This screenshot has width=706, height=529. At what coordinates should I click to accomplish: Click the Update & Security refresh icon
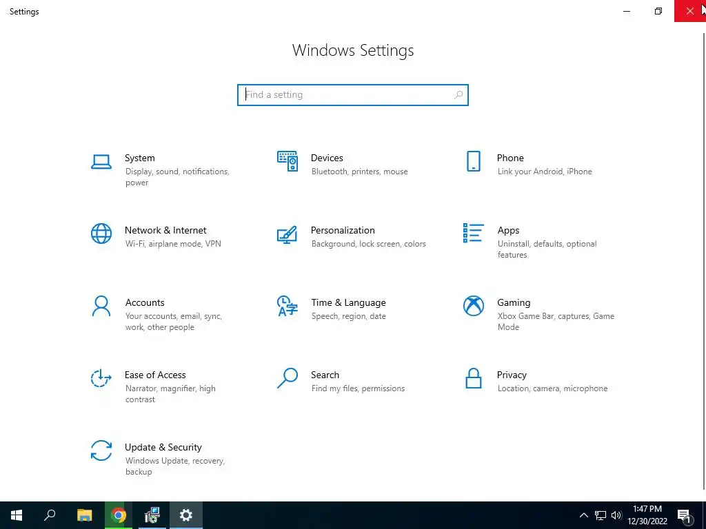[x=101, y=450]
